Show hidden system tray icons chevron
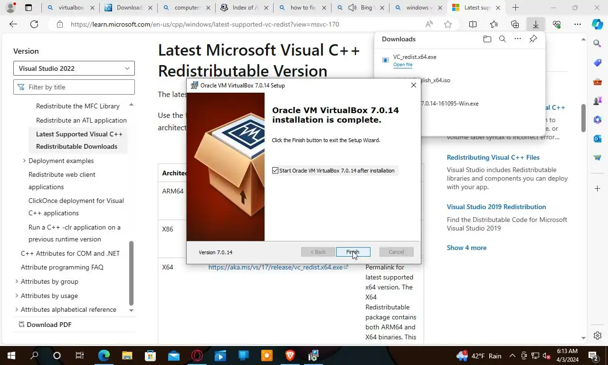Viewport: 608px width, 365px height. pos(513,355)
